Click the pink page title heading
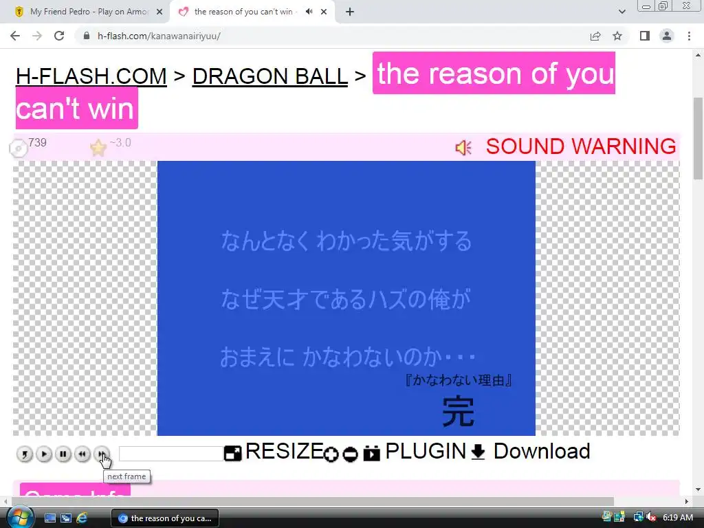 [494, 73]
